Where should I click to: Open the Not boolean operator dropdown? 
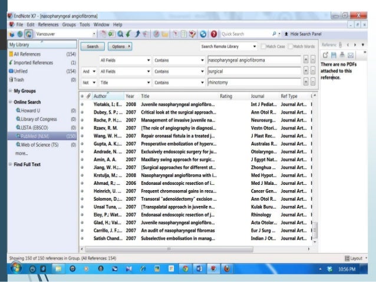click(x=89, y=82)
